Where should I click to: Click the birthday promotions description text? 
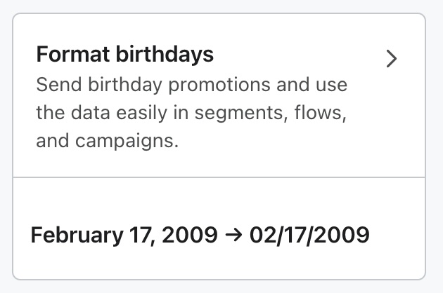[191, 113]
